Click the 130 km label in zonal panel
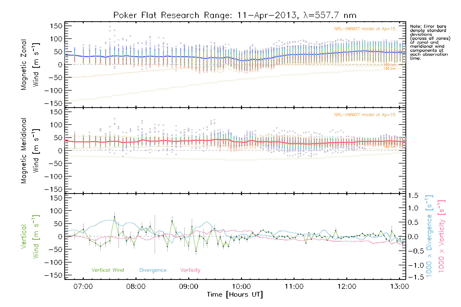 click(389, 69)
